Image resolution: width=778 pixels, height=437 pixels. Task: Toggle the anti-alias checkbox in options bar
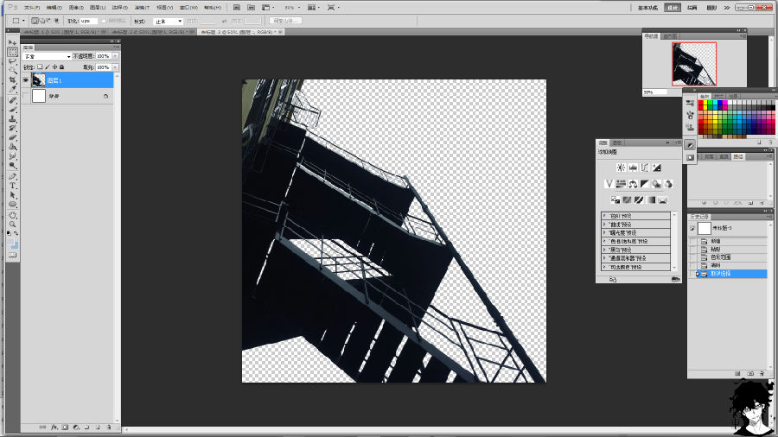click(105, 21)
